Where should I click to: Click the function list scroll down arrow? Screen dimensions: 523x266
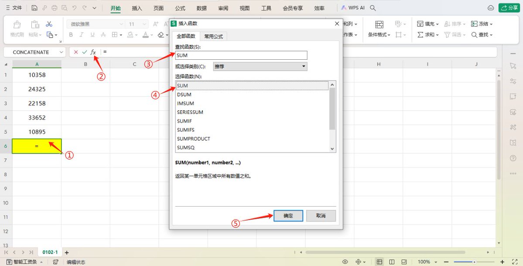[332, 149]
